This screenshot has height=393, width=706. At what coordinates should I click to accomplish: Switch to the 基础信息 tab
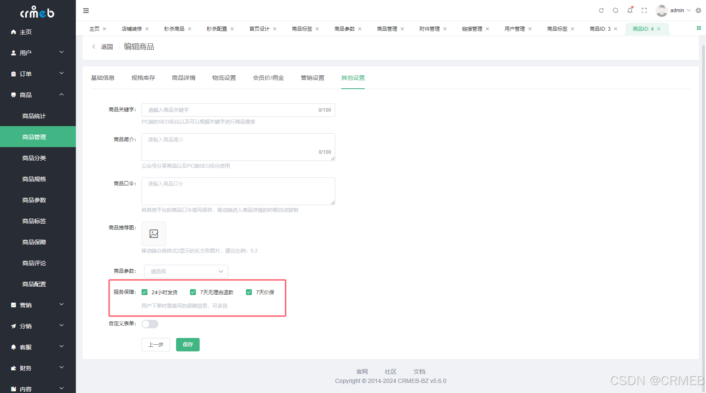[103, 78]
